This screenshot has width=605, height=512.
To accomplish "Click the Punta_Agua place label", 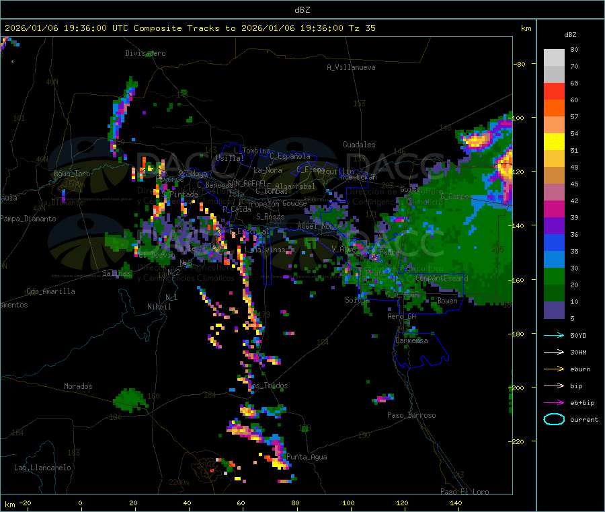I will [x=307, y=457].
